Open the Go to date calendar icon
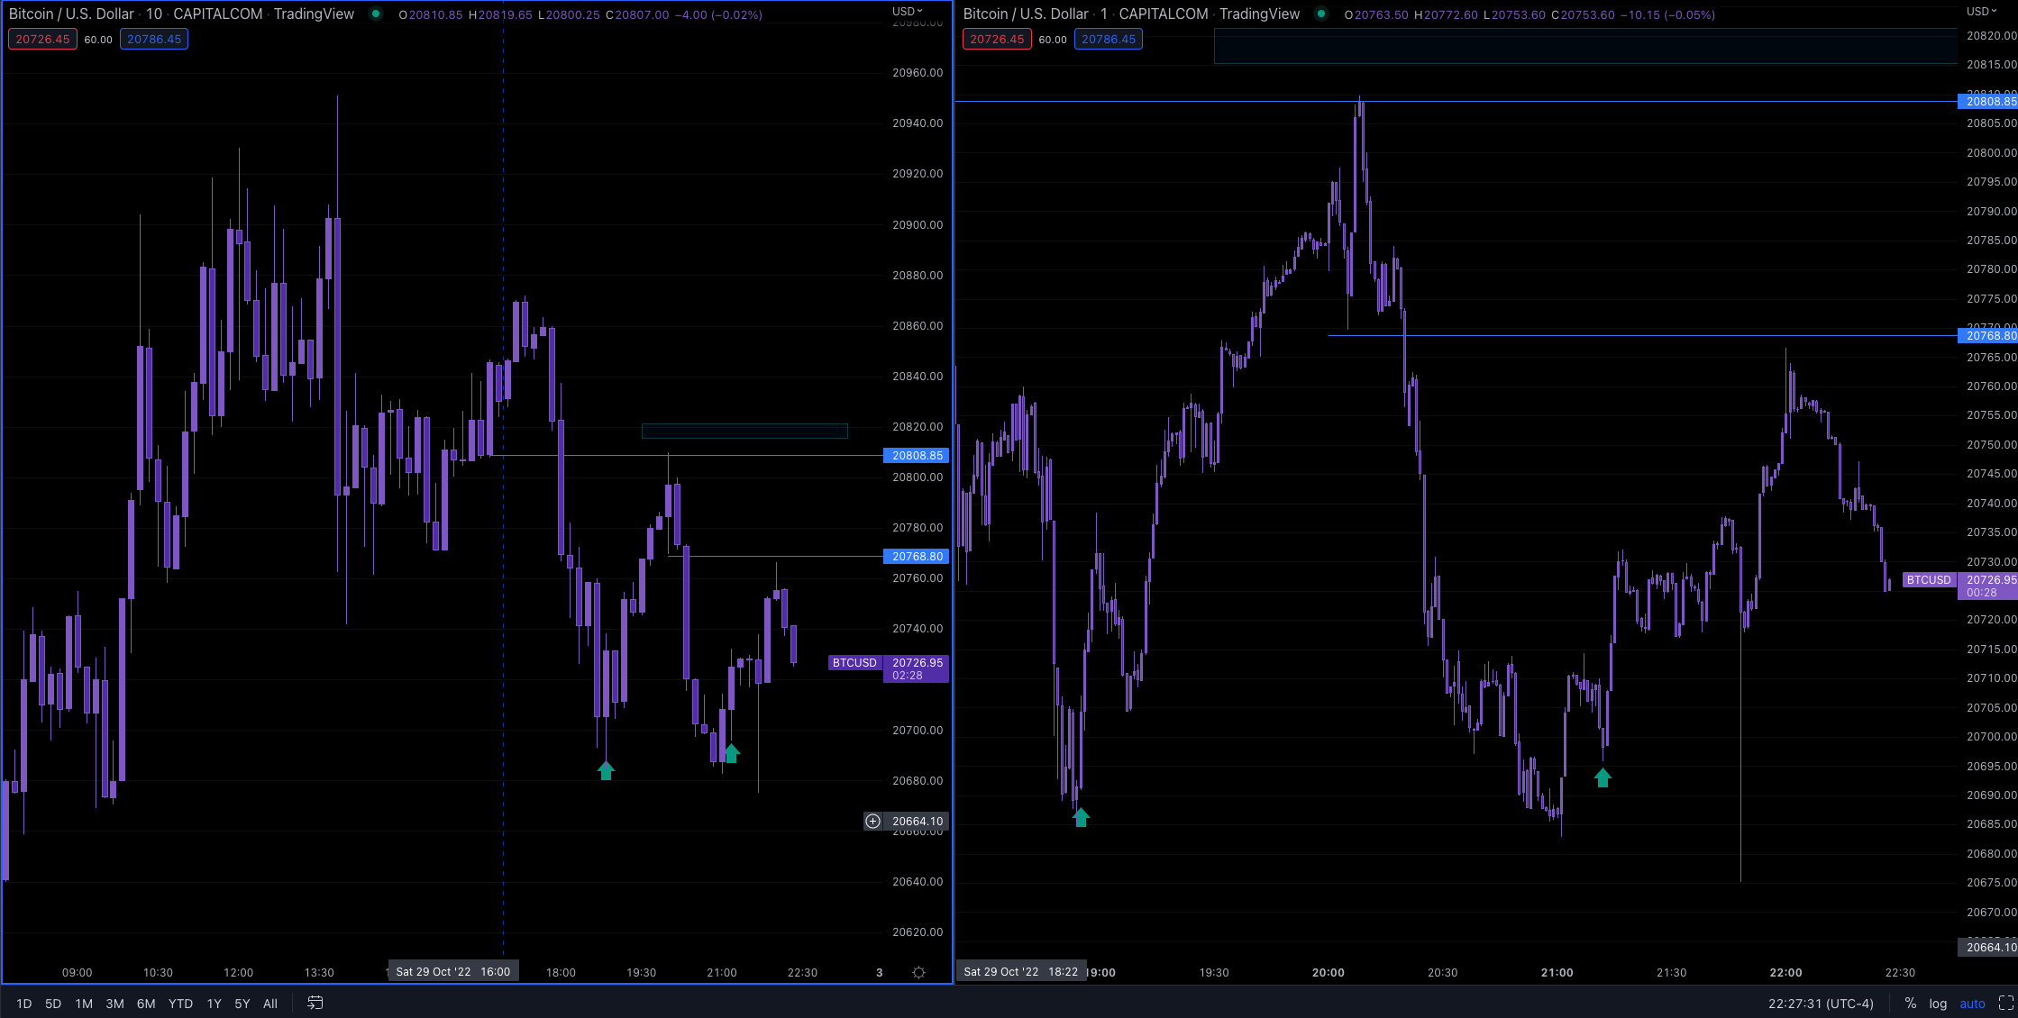The width and height of the screenshot is (2018, 1018). tap(315, 1003)
